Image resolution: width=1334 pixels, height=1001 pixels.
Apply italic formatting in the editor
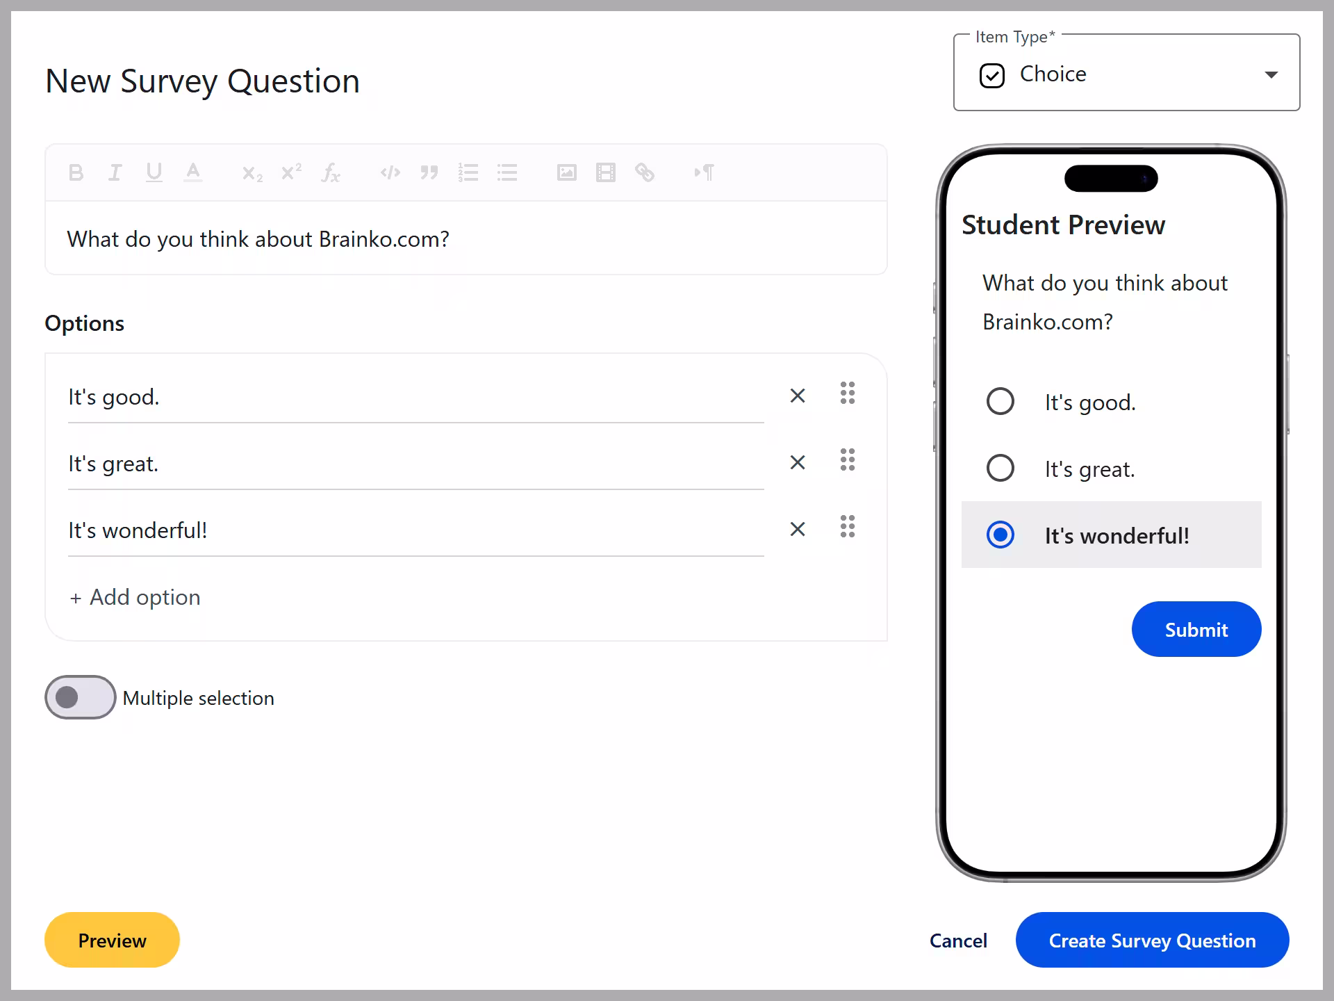click(115, 172)
